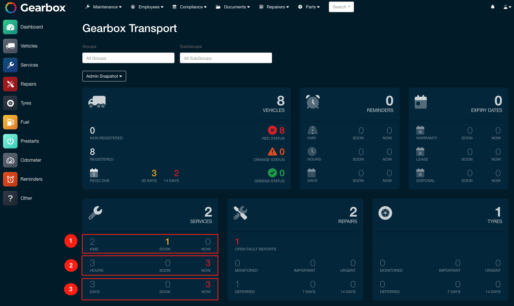The width and height of the screenshot is (514, 306).
Task: Click the Lease calendar icon
Action: click(x=420, y=151)
